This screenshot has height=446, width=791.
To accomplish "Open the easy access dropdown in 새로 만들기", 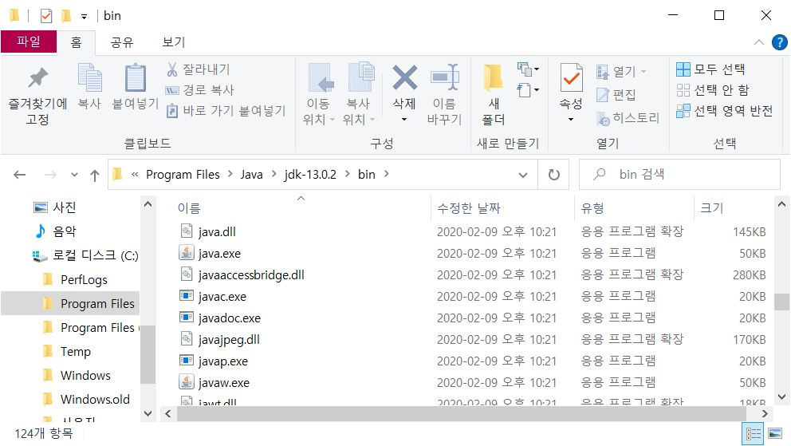I will [528, 90].
